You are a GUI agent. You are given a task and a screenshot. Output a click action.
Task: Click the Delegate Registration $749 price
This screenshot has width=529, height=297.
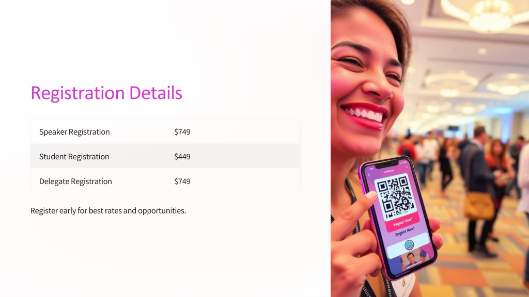[182, 181]
